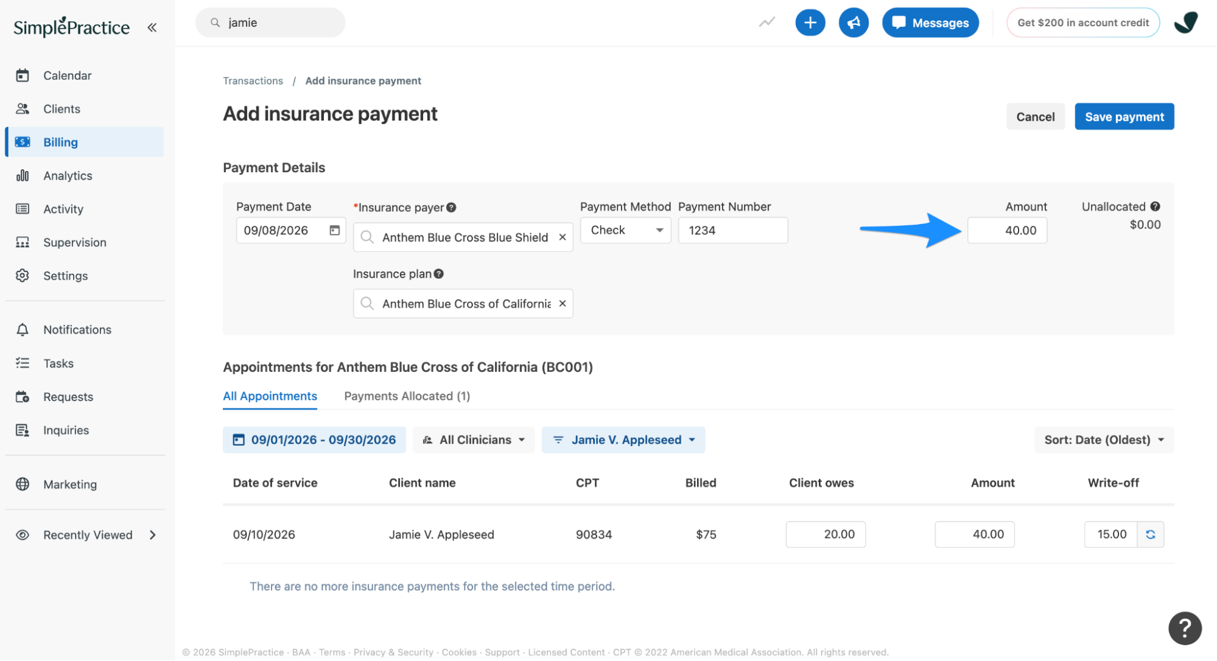
Task: Click the Insurance payer help icon
Action: pyautogui.click(x=451, y=208)
